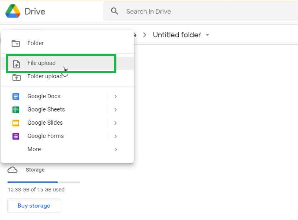This screenshot has height=220, width=298.
Task: Click the storage usage progress bar
Action: pos(44,182)
